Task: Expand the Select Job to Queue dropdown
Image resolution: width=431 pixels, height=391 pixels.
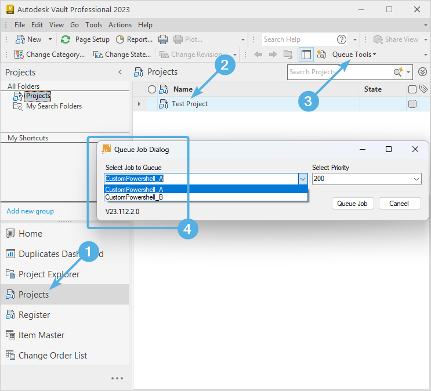Action: point(303,179)
